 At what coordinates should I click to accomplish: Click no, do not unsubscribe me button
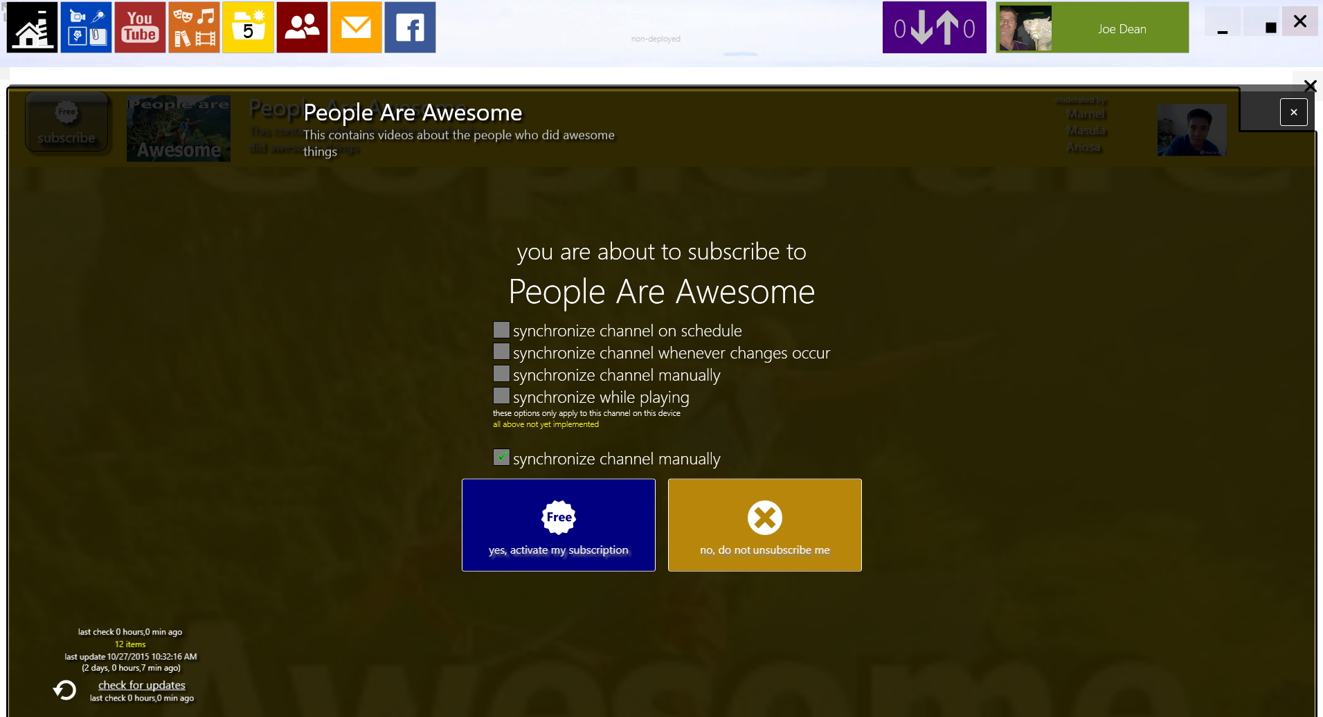(764, 525)
